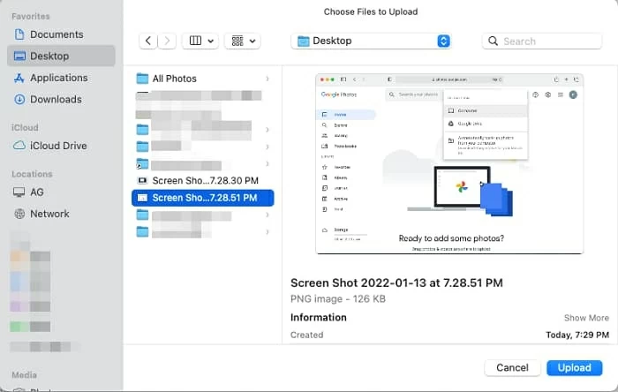The height and width of the screenshot is (392, 618).
Task: Click the forward navigation arrow
Action: (166, 41)
